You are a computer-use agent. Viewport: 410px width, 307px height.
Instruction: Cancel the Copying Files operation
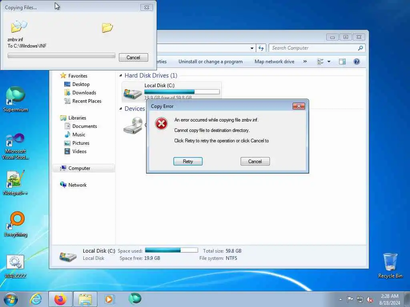133,58
